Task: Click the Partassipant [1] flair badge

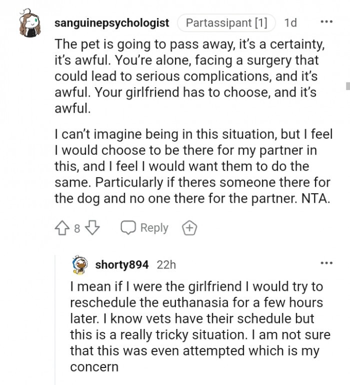Action: click(226, 23)
